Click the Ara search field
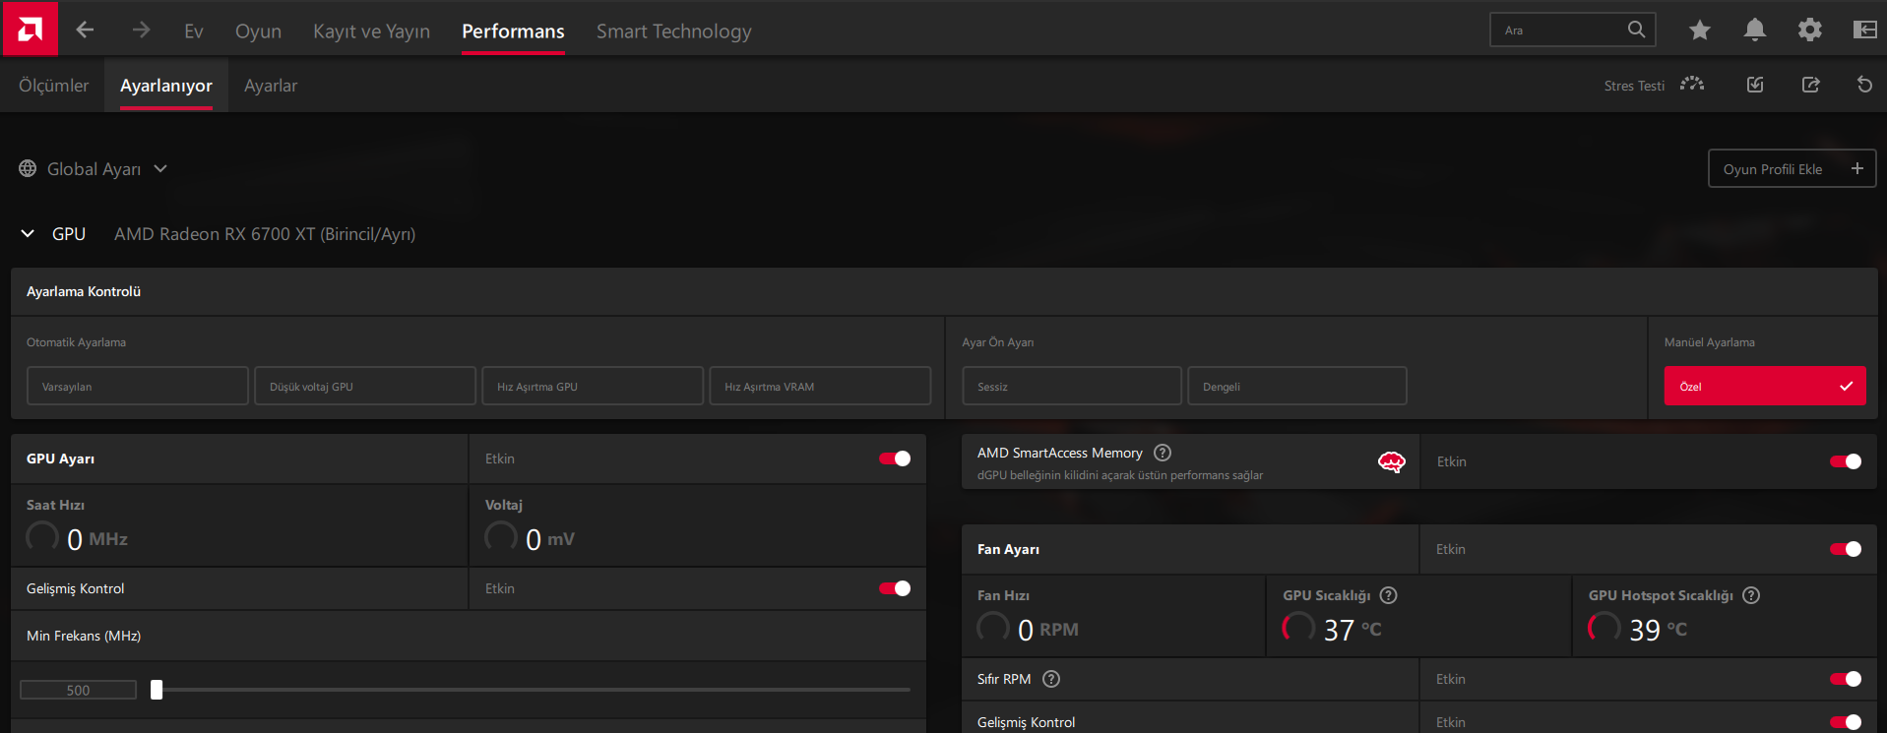The image size is (1887, 733). (x=1572, y=30)
